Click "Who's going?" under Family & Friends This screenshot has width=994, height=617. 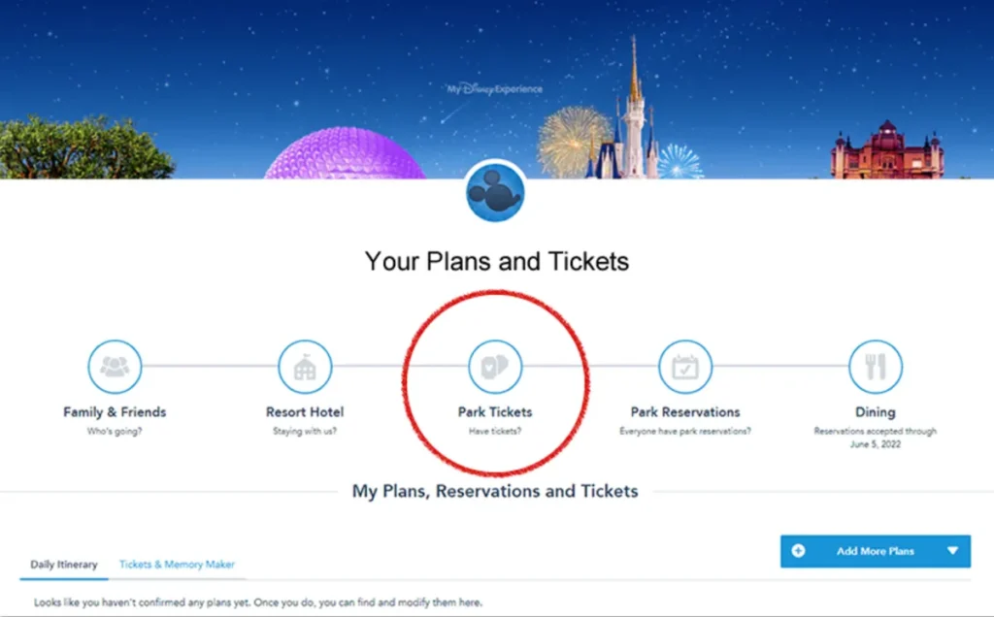[x=114, y=431]
